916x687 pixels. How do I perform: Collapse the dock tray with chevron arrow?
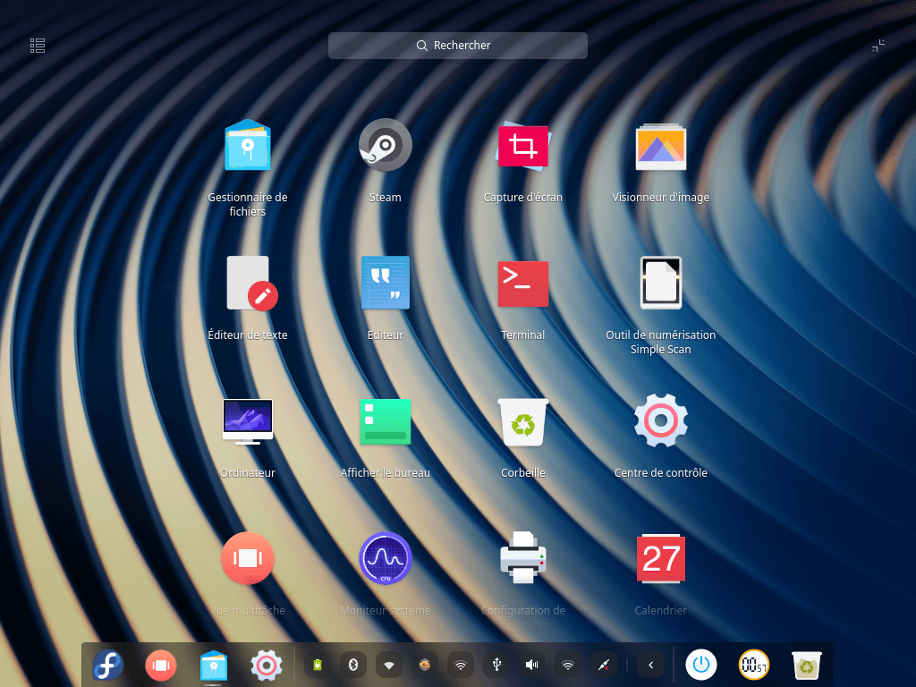[651, 665]
